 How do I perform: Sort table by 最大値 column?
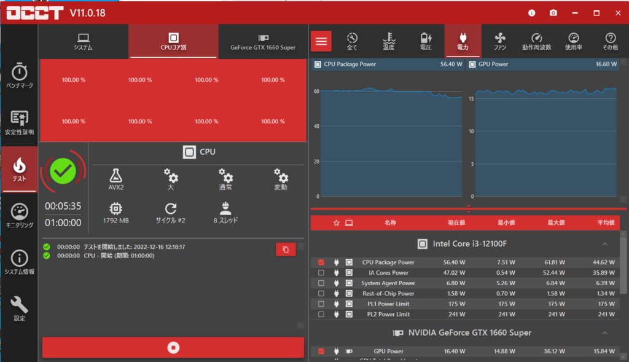(x=556, y=222)
